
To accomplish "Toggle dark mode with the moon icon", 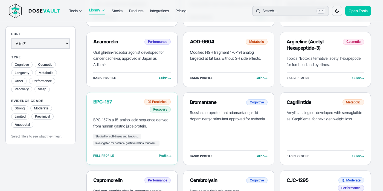I will pyautogui.click(x=337, y=11).
